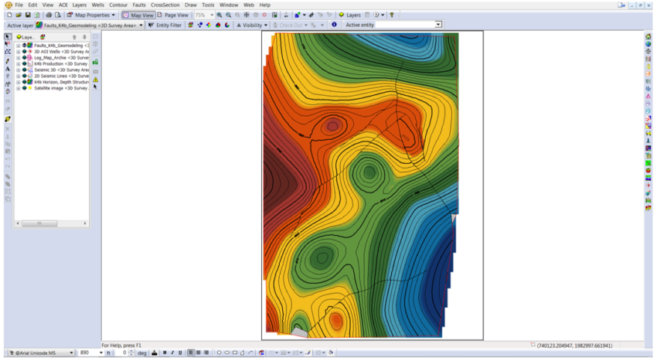Toggle bold text formatting
Screen dimensions: 657x361
point(165,353)
